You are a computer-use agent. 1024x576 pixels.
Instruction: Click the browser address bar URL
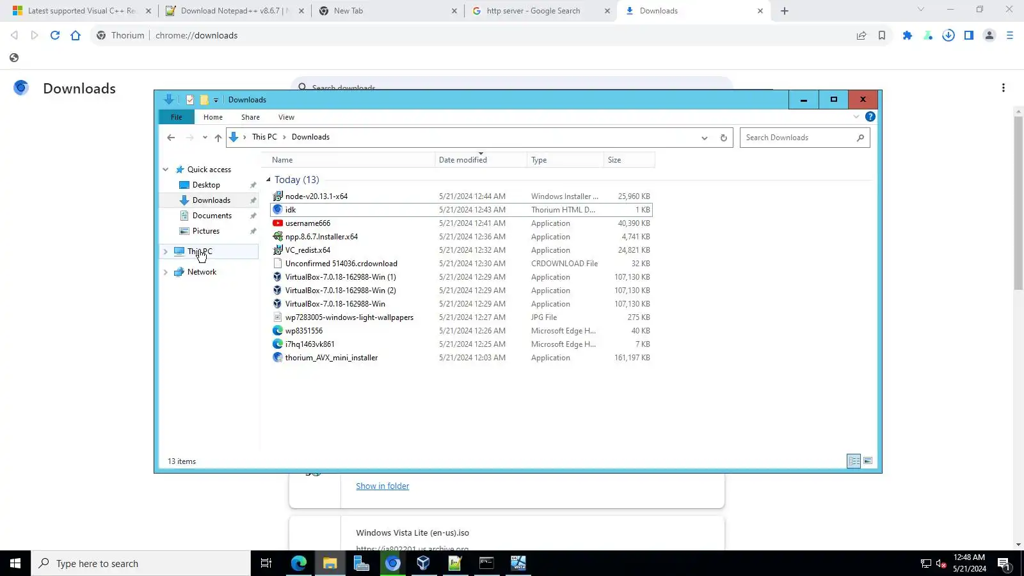tap(196, 35)
